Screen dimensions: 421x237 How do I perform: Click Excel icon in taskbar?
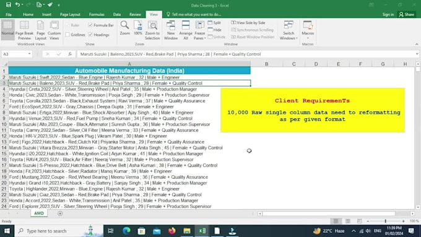(x=202, y=231)
